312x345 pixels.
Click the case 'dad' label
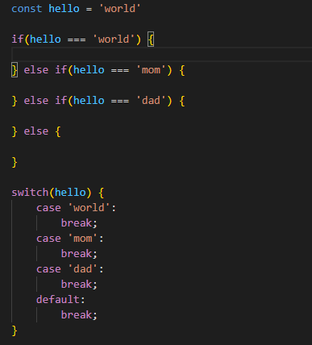70,269
